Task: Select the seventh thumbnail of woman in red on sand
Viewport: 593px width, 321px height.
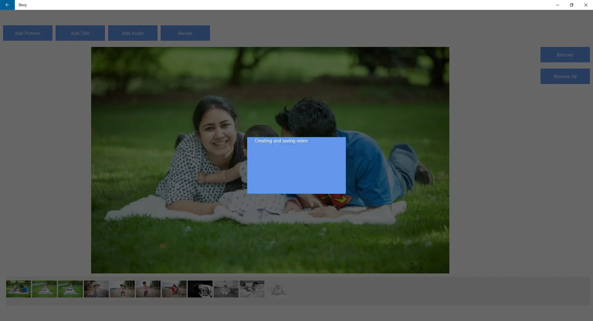Action: click(174, 289)
